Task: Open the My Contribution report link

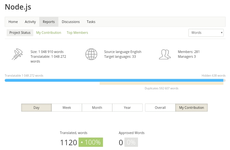Action: tap(49, 33)
